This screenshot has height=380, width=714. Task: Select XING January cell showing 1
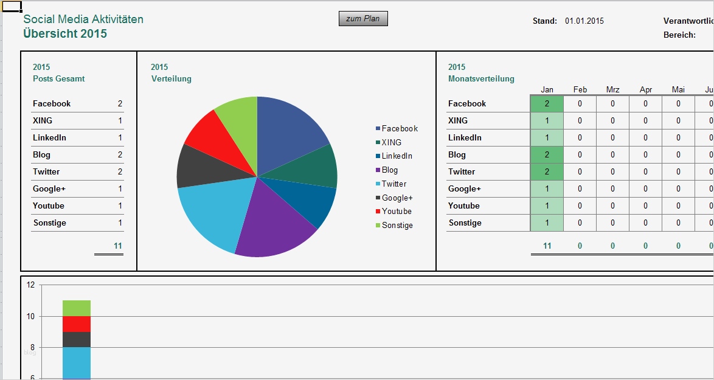click(x=547, y=120)
